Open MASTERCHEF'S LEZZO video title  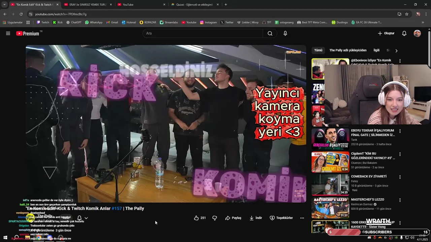pyautogui.click(x=367, y=200)
